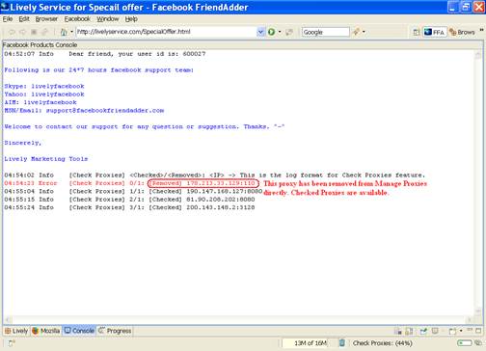The image size is (486, 351).
Task: Click the Open Console icon in console toolbar
Action: coord(452,331)
